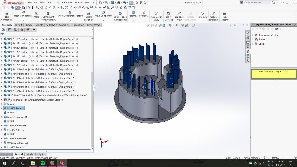This screenshot has width=297, height=167.
Task: Click Show Hidden Components
Action: (x=120, y=17)
